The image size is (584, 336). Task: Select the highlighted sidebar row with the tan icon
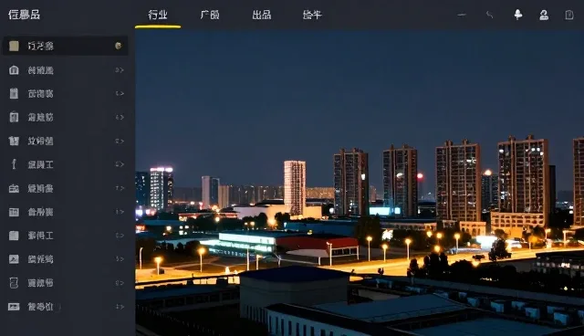tap(66, 46)
